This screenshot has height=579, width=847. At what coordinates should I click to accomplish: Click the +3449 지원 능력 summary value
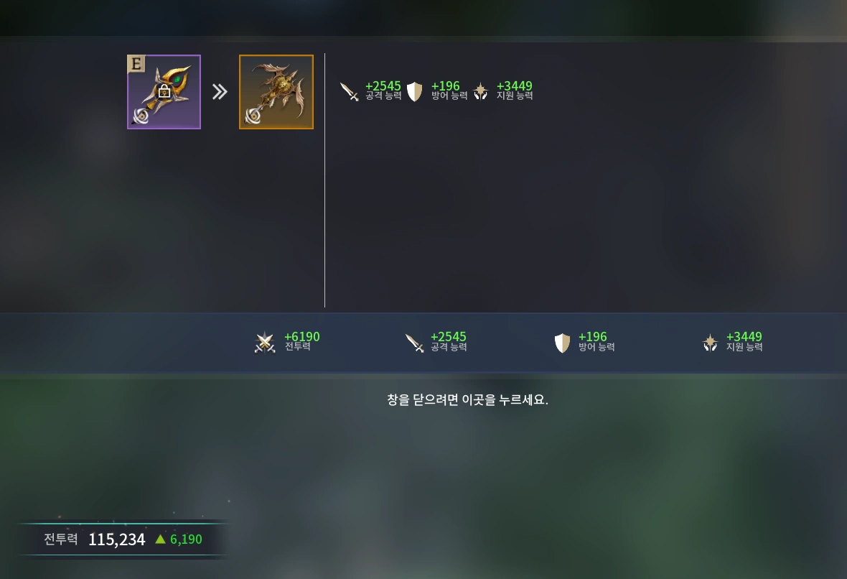click(744, 341)
